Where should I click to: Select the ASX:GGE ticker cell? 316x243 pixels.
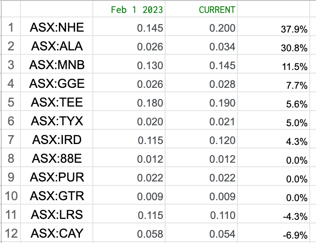click(57, 83)
